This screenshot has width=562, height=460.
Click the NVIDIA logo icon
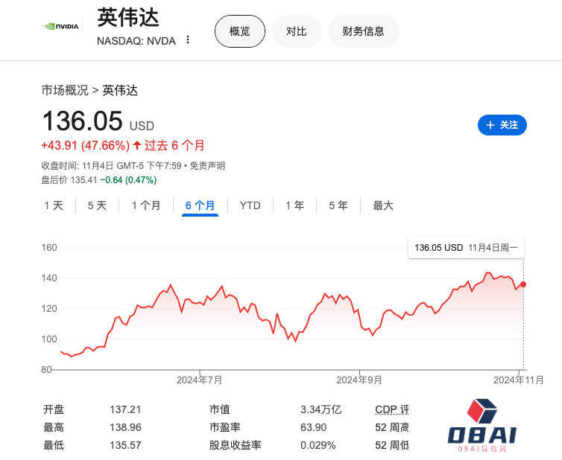pos(61,26)
